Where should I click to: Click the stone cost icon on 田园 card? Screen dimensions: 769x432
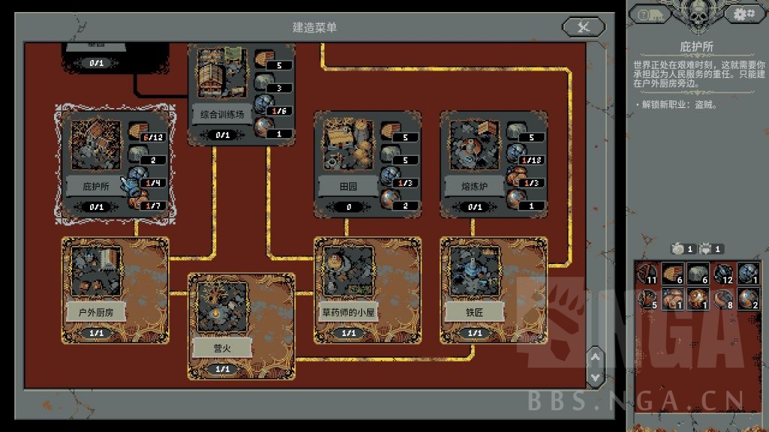[x=391, y=154]
